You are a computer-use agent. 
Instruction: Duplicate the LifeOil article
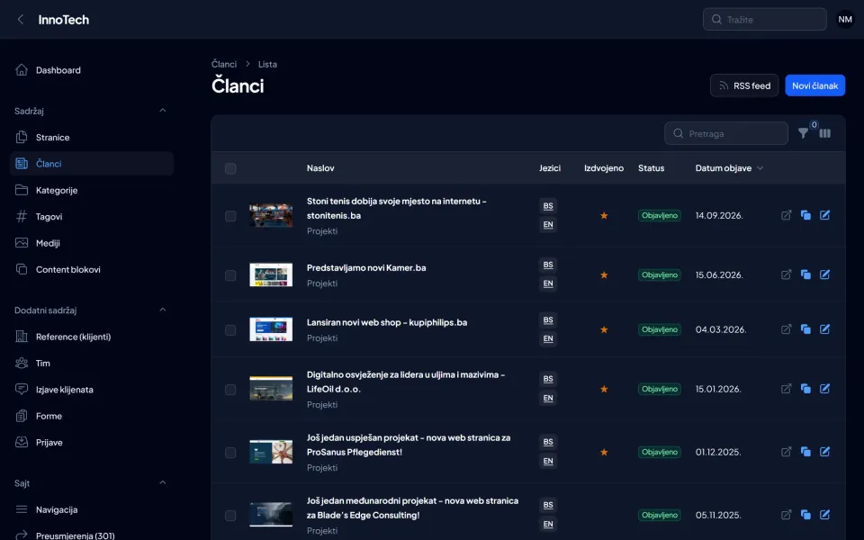pos(805,389)
